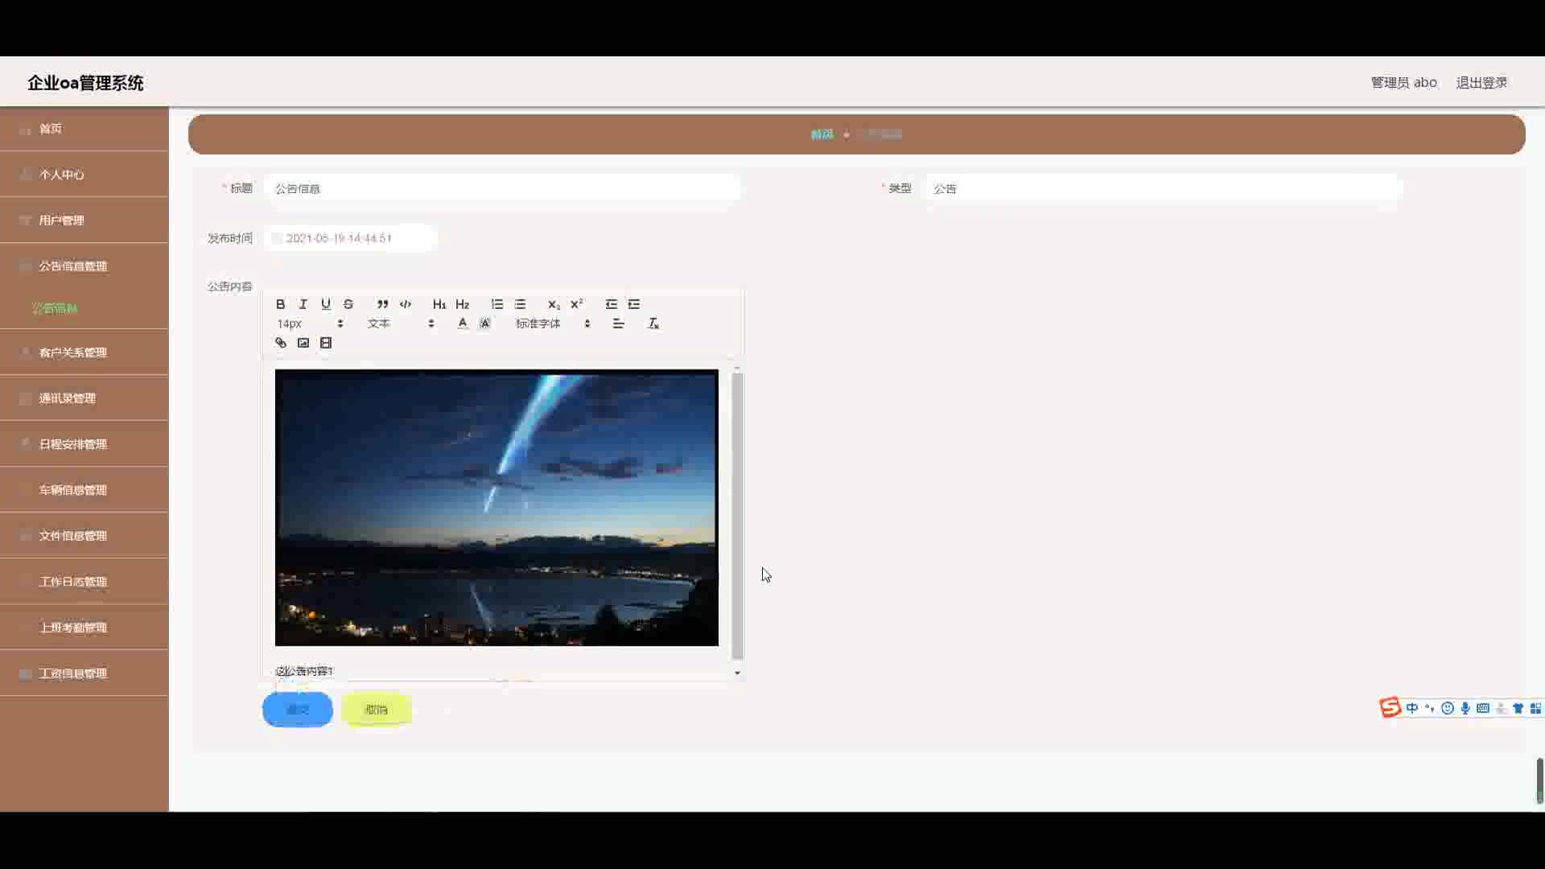Click the 首页 breadcrumb link
This screenshot has width=1545, height=869.
(x=822, y=134)
